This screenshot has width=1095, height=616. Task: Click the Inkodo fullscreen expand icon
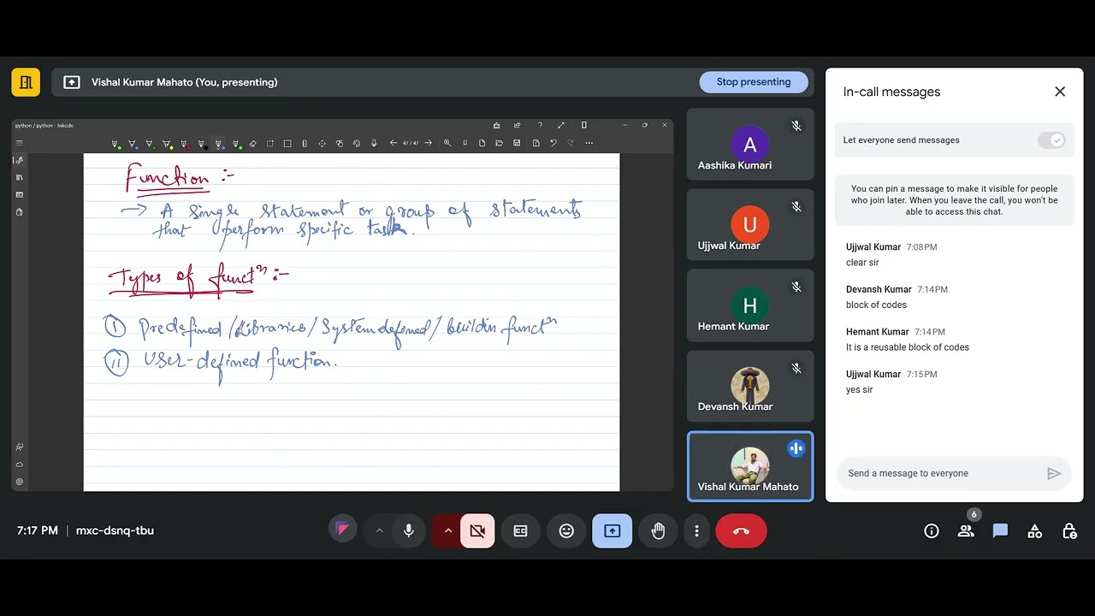[560, 125]
